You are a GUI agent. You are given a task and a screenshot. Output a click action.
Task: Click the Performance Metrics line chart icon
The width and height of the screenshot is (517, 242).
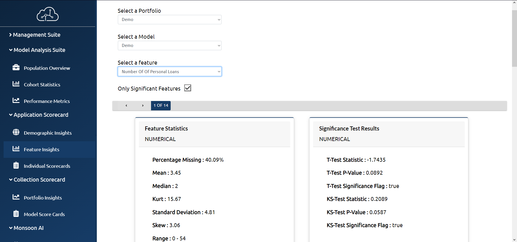coord(16,100)
